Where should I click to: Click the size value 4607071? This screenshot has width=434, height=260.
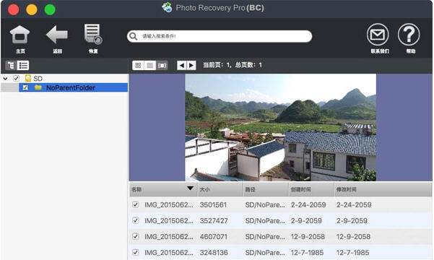[214, 236]
